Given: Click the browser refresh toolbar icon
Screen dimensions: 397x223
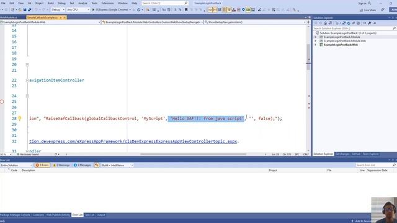Looking at the screenshot, I should 138,10.
